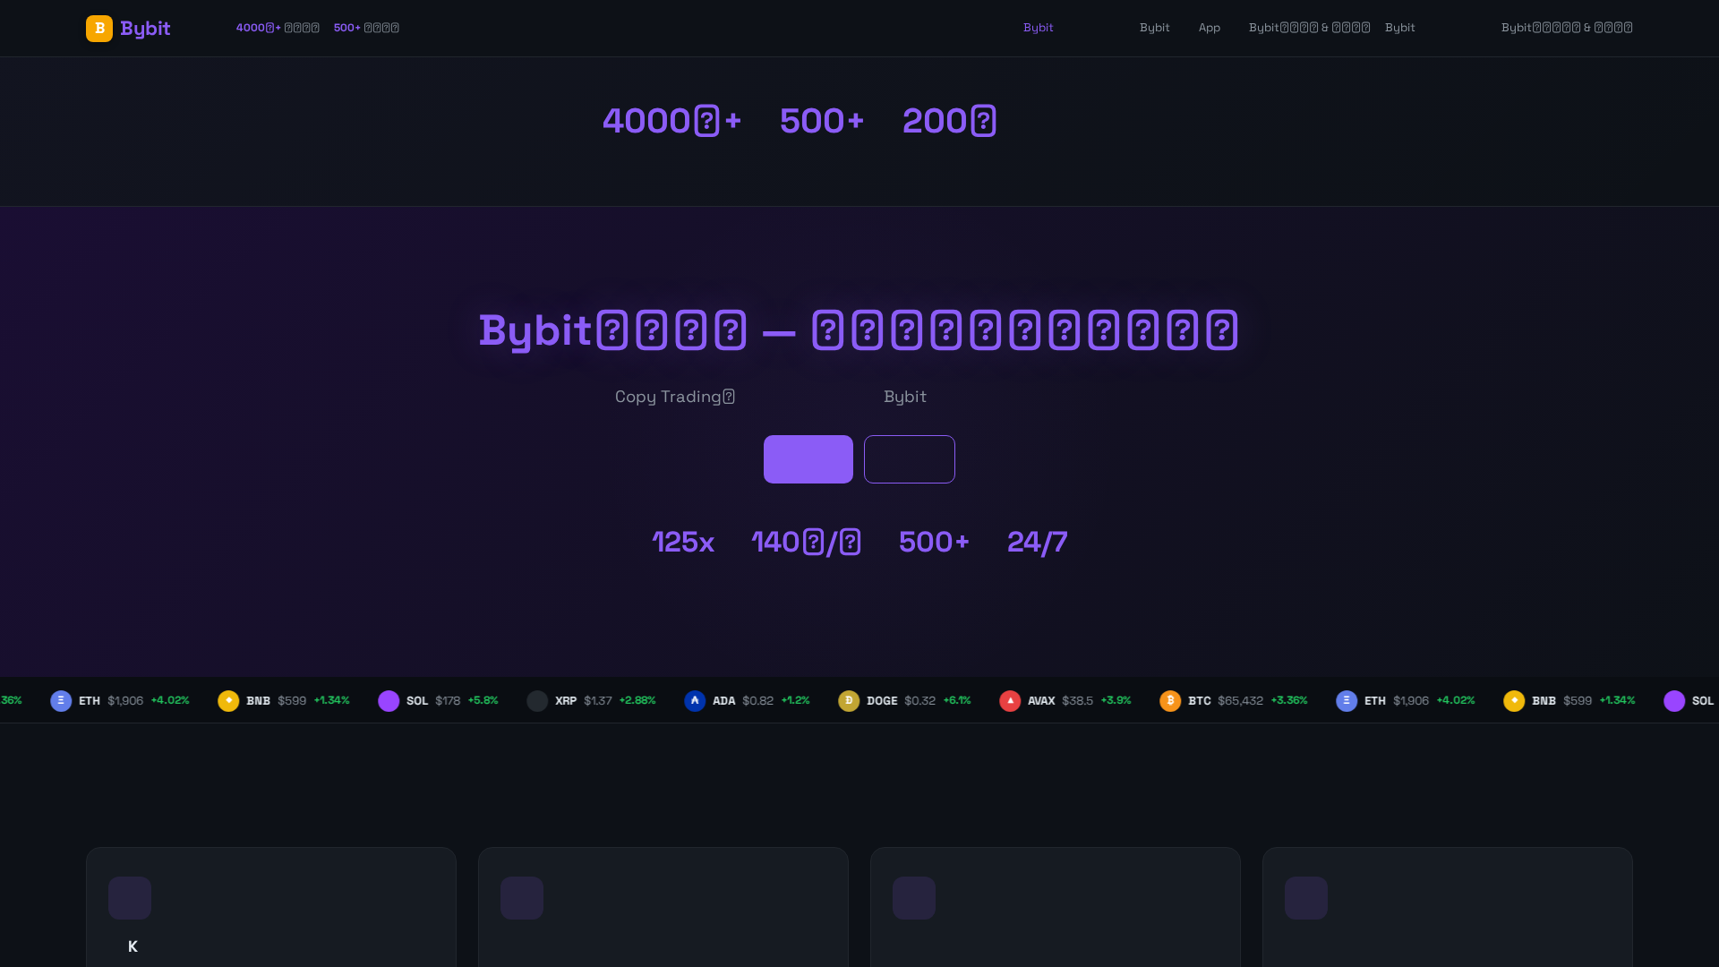Click the BNB coin icon in the ticker

(228, 701)
